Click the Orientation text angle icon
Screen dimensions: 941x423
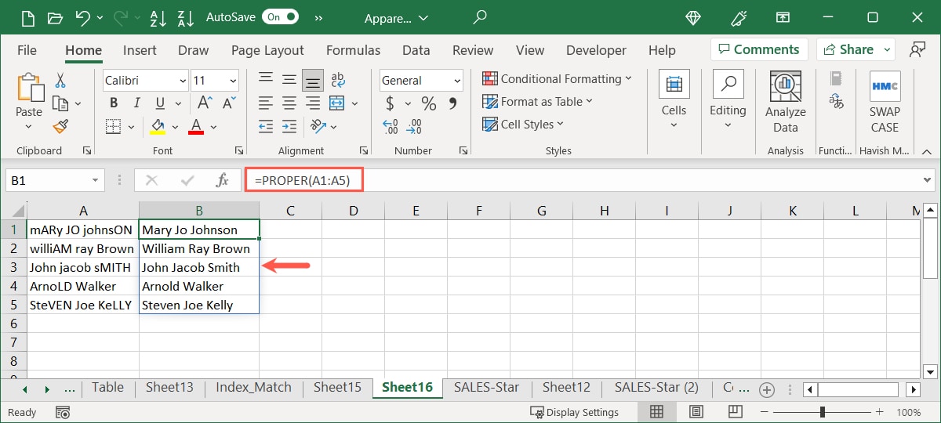point(317,126)
